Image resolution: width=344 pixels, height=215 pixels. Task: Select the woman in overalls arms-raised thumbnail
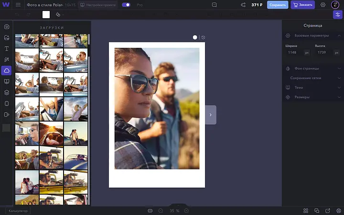51,109
